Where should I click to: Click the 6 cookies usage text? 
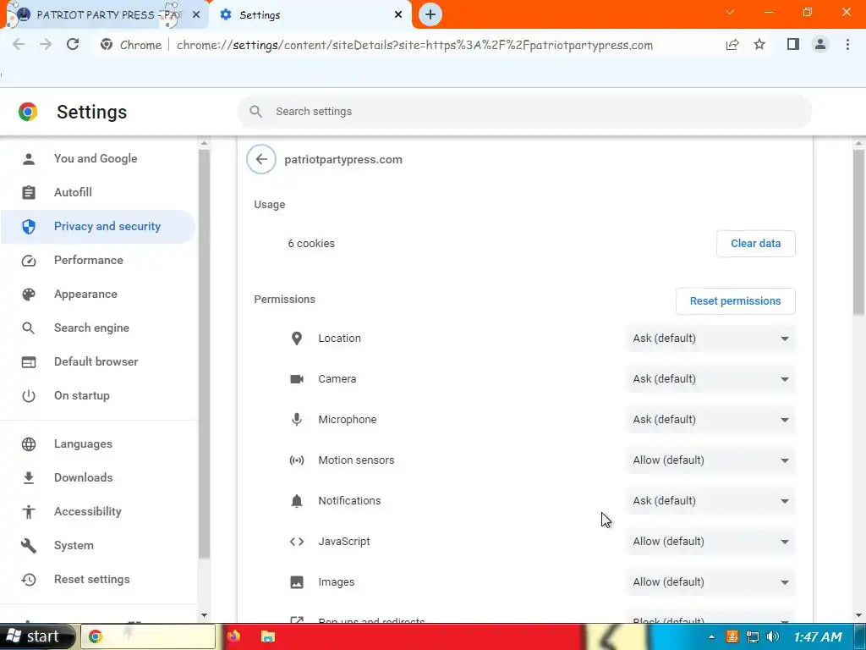point(311,244)
